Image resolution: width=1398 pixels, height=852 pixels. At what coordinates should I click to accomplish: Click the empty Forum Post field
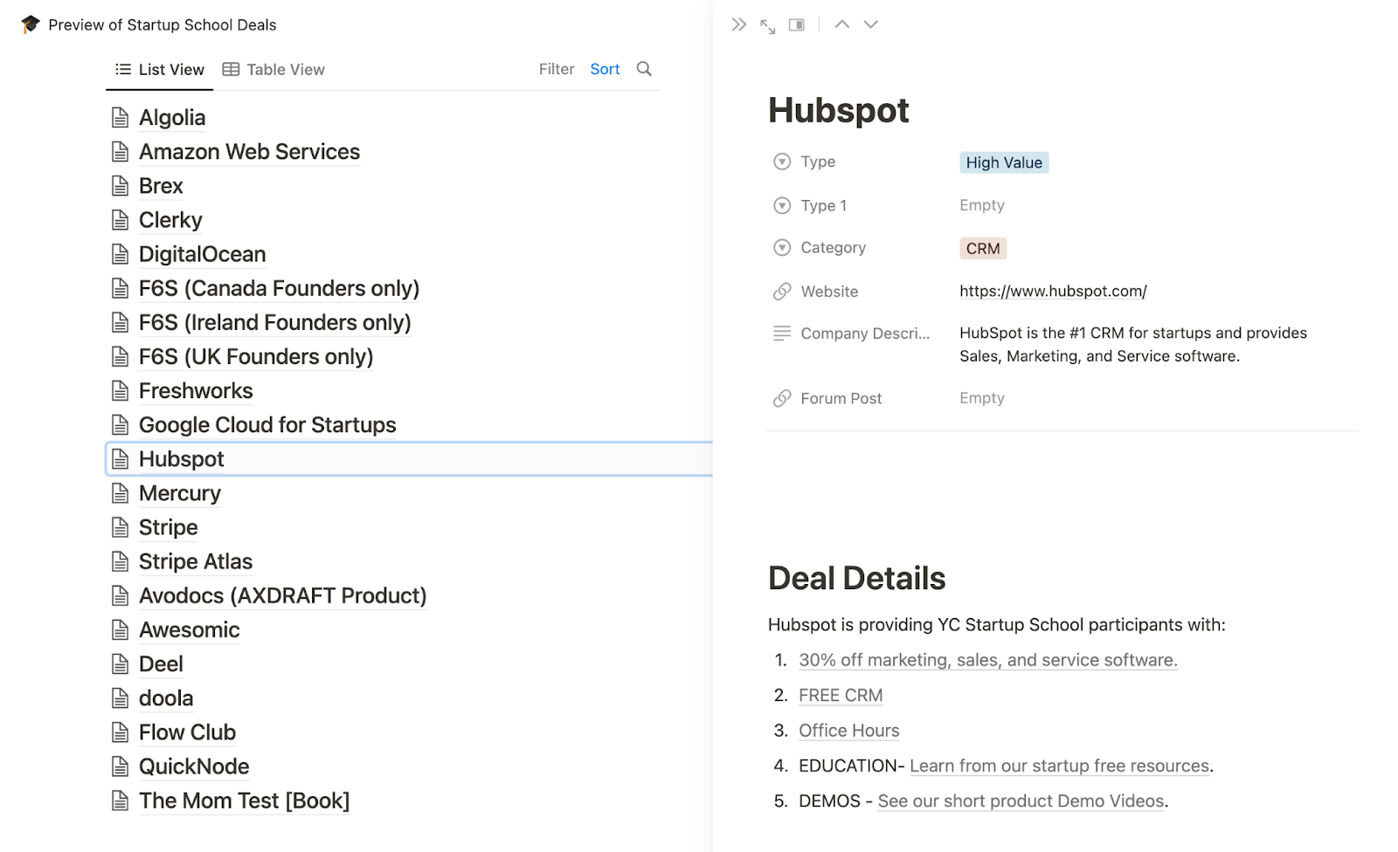pyautogui.click(x=982, y=398)
